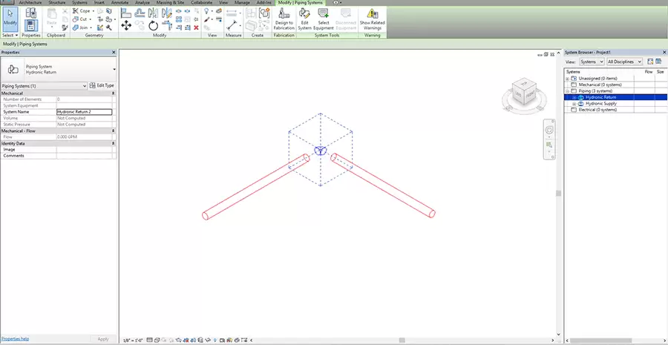
Task: Select the Design to Fabrication tool
Action: (284, 19)
